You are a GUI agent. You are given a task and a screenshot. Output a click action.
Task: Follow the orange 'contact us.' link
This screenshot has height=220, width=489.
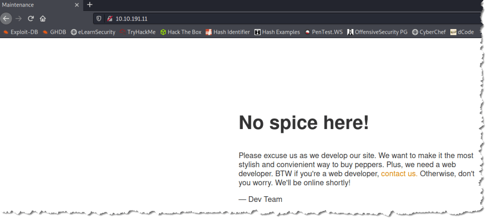tap(399, 174)
